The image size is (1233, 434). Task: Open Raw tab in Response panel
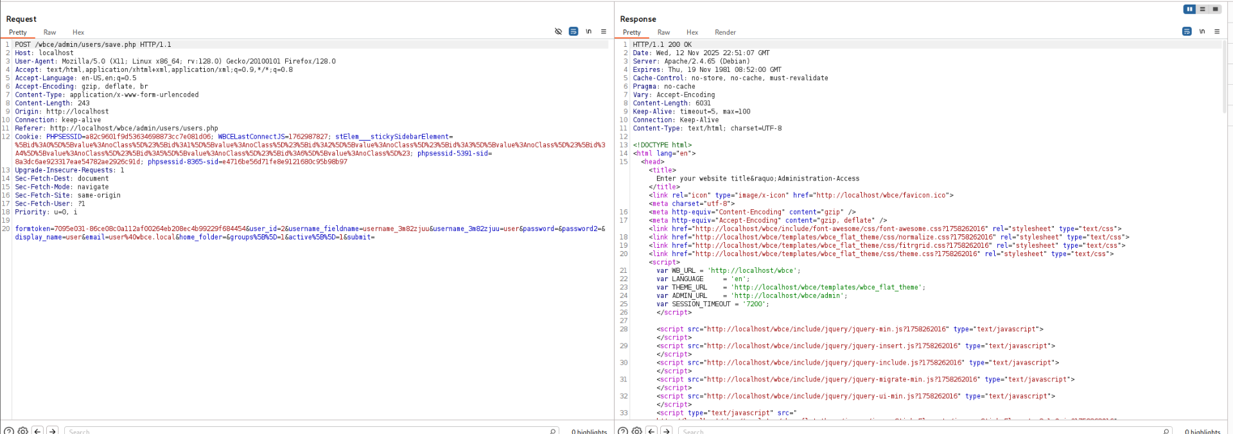(x=663, y=32)
